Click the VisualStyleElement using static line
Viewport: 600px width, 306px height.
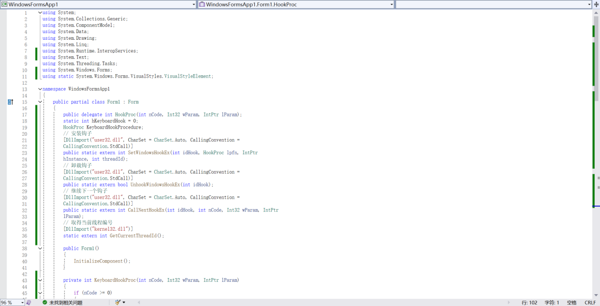point(128,76)
